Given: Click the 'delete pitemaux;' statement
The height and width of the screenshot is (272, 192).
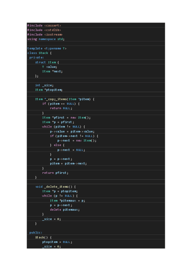Looking at the screenshot, I should [x=65, y=210].
